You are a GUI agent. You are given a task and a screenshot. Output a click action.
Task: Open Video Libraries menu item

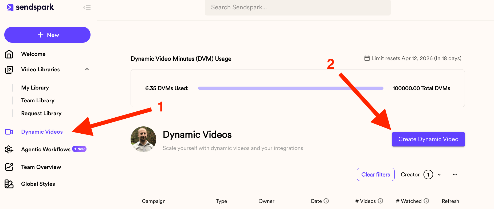(41, 69)
